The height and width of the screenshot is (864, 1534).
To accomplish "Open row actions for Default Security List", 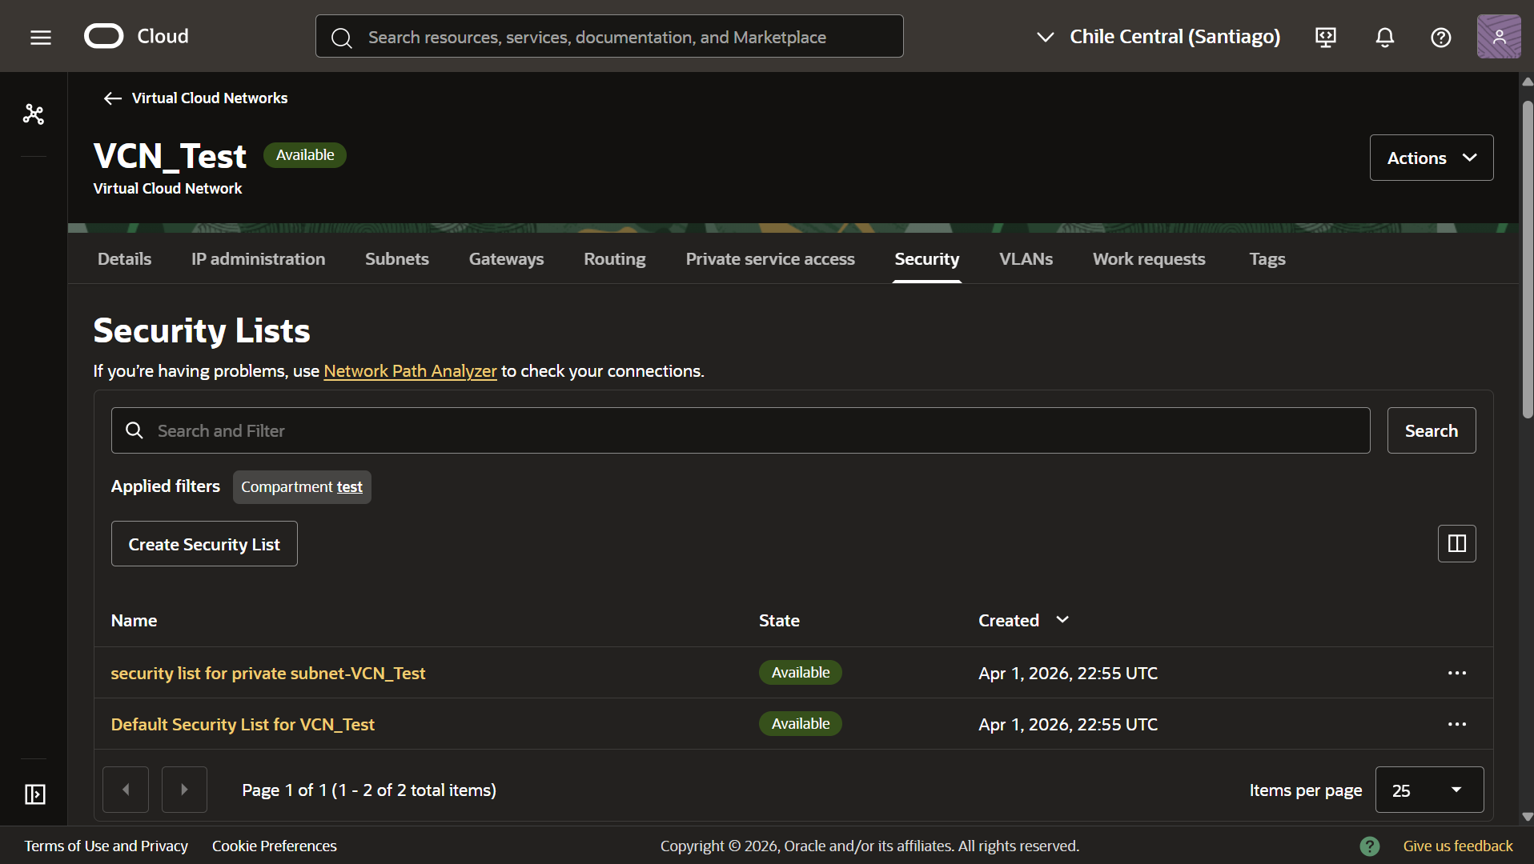I will pyautogui.click(x=1457, y=724).
